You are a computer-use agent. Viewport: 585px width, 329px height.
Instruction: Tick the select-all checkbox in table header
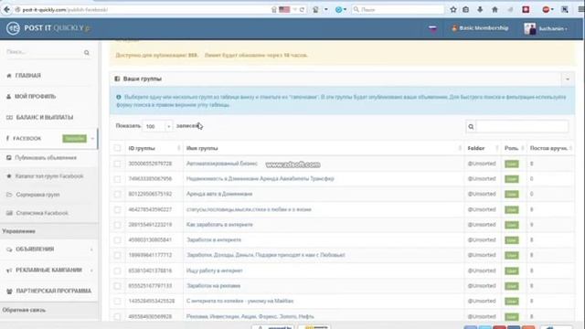(x=118, y=148)
